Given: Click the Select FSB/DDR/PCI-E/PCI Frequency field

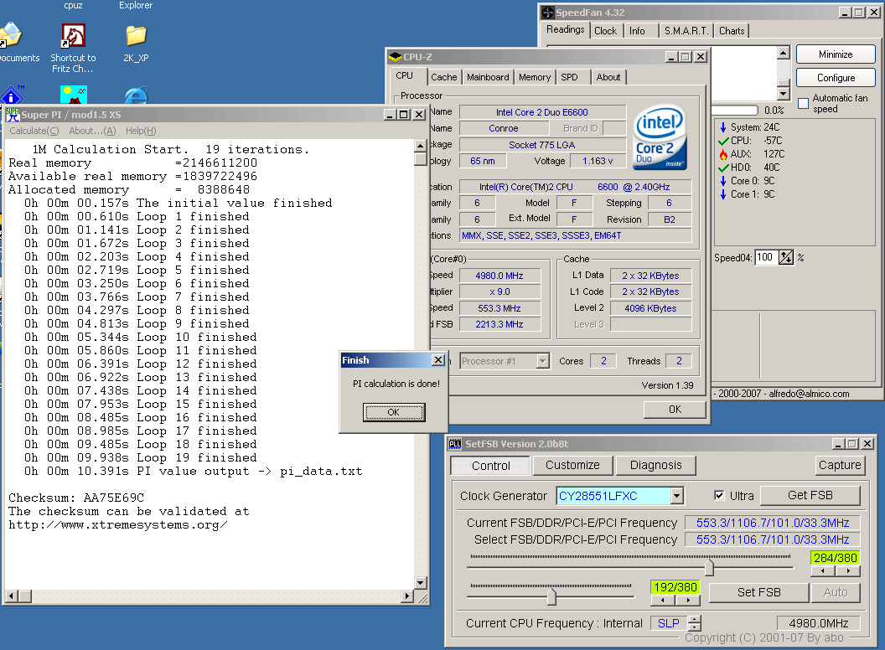Looking at the screenshot, I should (772, 539).
